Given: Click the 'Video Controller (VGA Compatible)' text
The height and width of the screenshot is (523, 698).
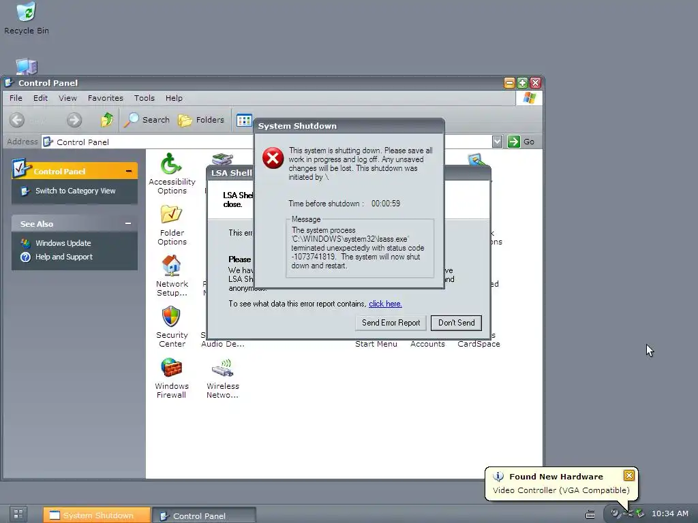Looking at the screenshot, I should pyautogui.click(x=561, y=490).
